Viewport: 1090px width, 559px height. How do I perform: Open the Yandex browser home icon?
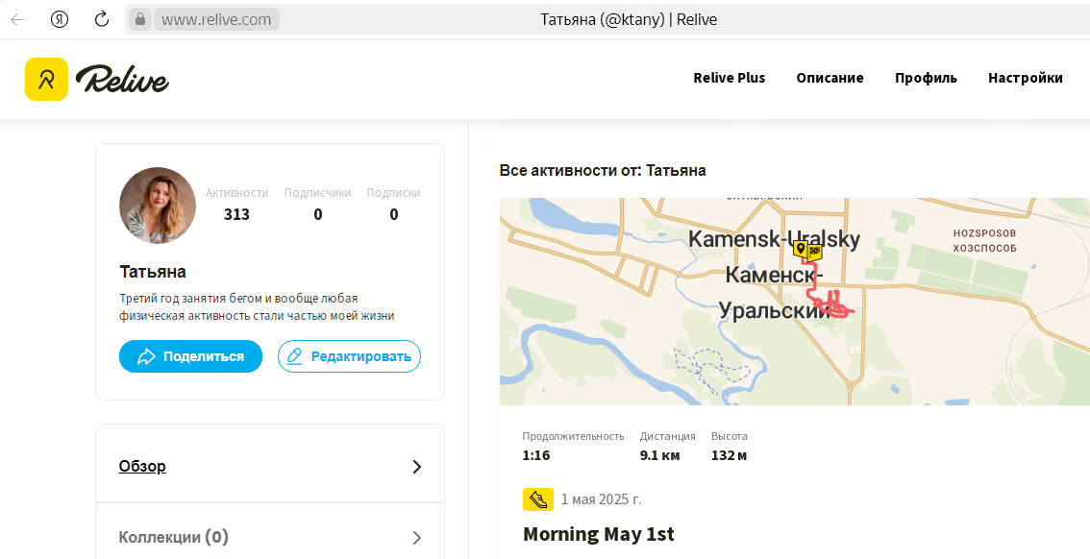click(x=60, y=19)
